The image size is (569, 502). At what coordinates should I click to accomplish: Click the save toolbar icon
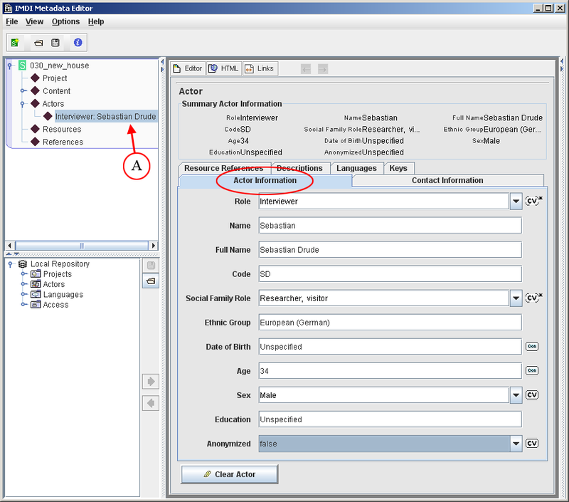tap(55, 43)
